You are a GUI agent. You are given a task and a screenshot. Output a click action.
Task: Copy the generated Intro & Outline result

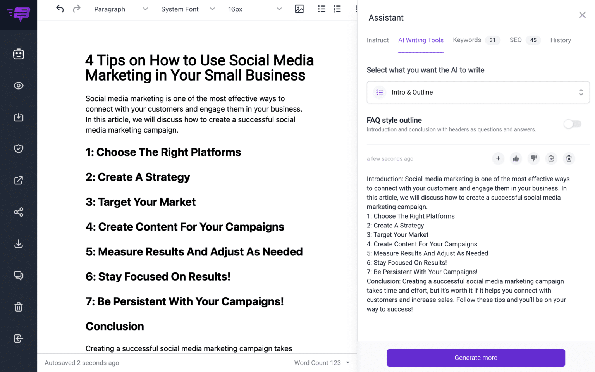point(551,158)
